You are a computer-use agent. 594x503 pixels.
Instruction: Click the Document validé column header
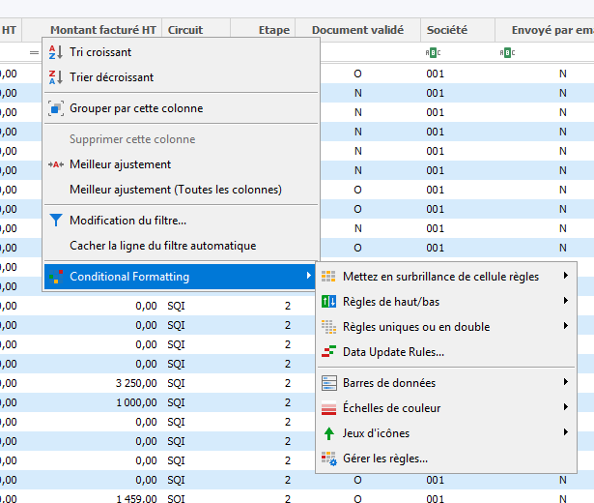click(356, 30)
